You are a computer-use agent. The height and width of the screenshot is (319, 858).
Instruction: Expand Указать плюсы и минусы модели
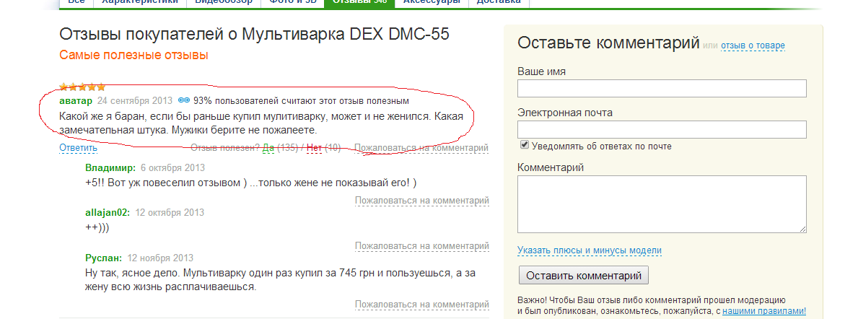tap(590, 250)
